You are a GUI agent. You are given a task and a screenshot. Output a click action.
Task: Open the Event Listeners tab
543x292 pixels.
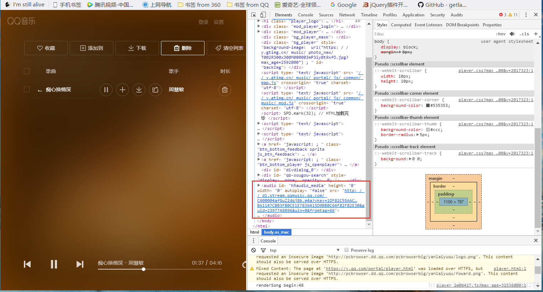pos(428,25)
